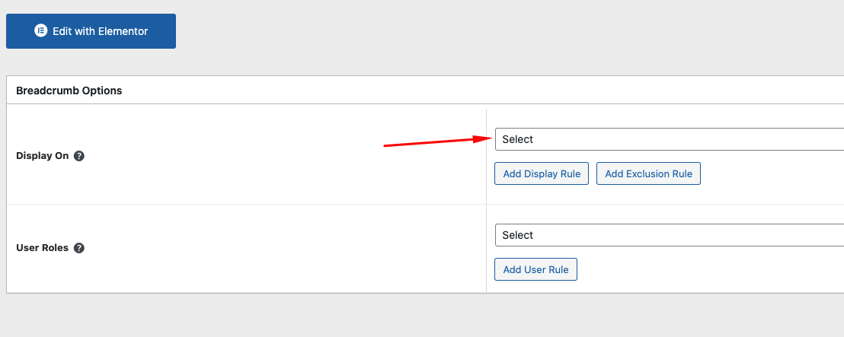Click the Breadcrumb Options heading

pyautogui.click(x=69, y=91)
